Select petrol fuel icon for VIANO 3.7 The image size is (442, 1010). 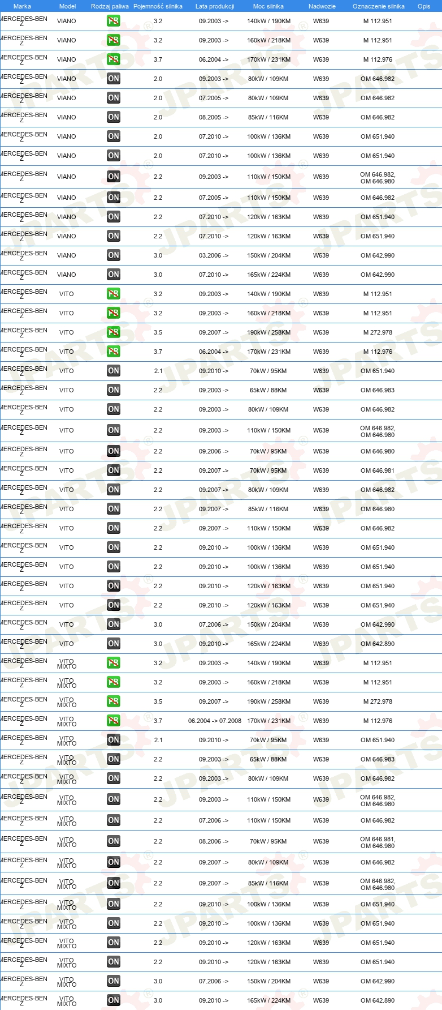(114, 59)
